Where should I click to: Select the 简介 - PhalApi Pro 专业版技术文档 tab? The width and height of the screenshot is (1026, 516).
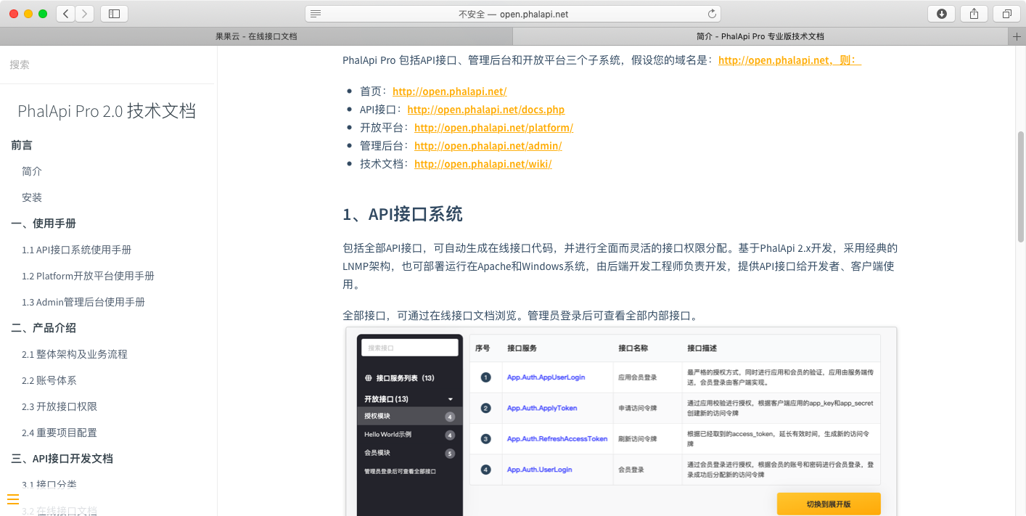(760, 36)
